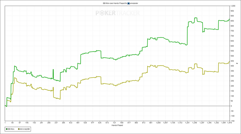
Task: Click x-axis tick label 1,345
Action: (x=209, y=123)
